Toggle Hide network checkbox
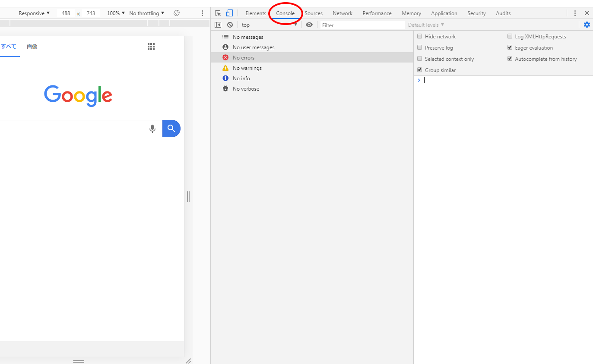This screenshot has height=364, width=593. tap(420, 37)
